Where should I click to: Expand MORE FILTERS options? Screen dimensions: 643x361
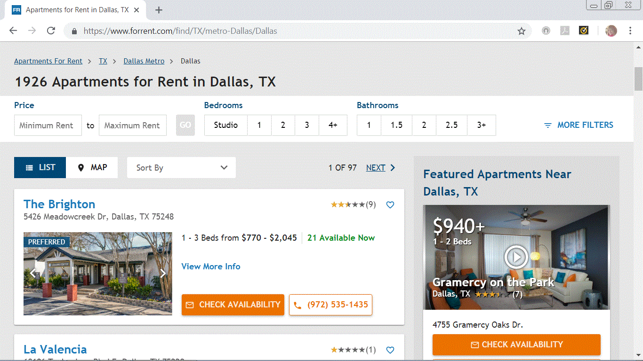tap(579, 125)
